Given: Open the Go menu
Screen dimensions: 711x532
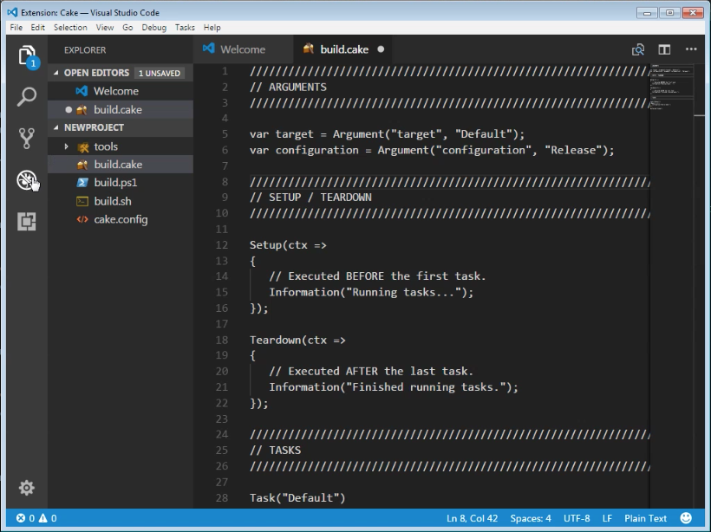Looking at the screenshot, I should click(127, 27).
